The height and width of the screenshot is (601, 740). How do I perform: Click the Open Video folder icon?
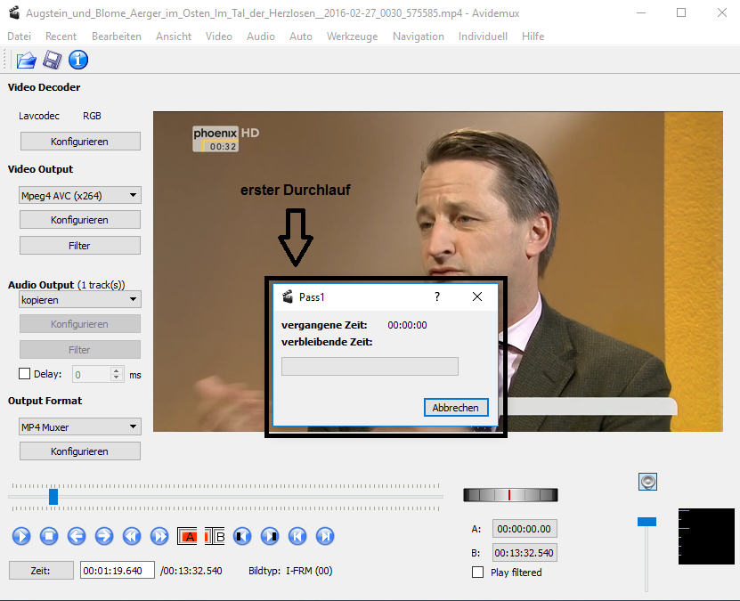(x=26, y=61)
